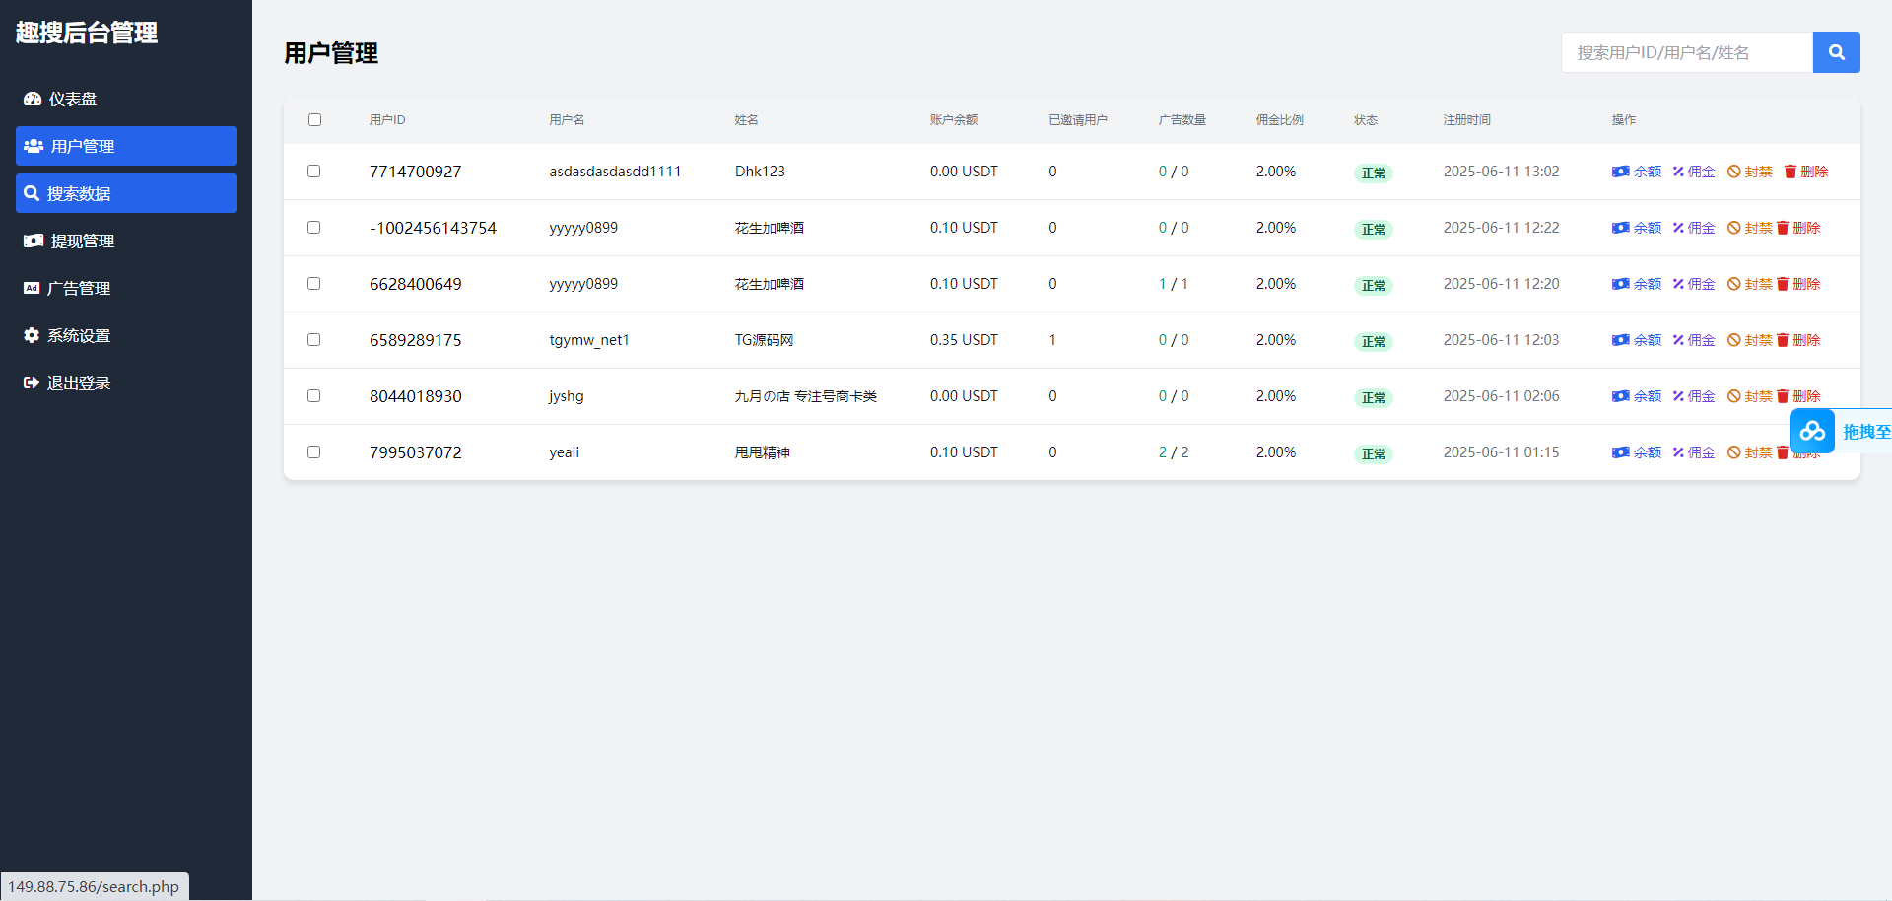Click 佣金 link for user 8044018930
This screenshot has width=1892, height=901.
[1701, 396]
